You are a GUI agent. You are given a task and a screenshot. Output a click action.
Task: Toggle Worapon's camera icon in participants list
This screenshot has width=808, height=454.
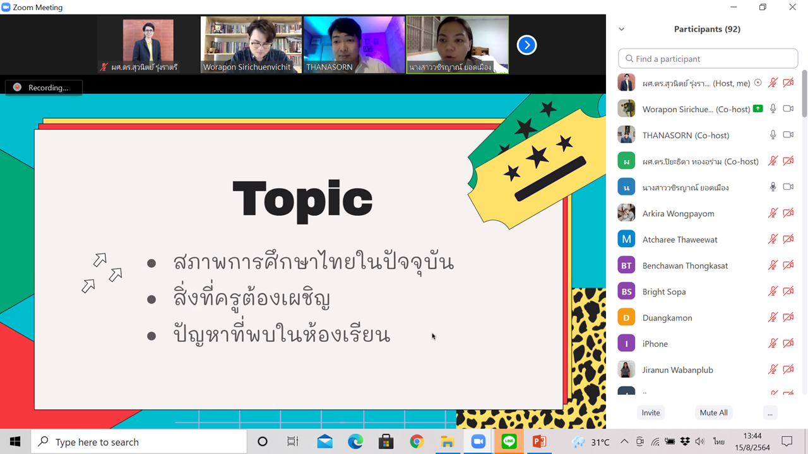[788, 109]
